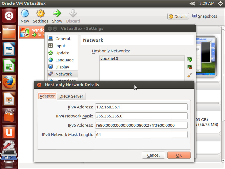Image resolution: width=225 pixels, height=169 pixels.
Task: Launch LibreOffice Calc from the dock
Action: tap(9, 66)
